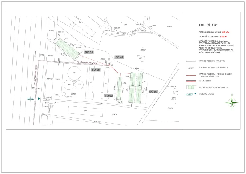Click the '28.0m' width dimension above array 421
The width and height of the screenshot is (246, 174).
coord(137,68)
